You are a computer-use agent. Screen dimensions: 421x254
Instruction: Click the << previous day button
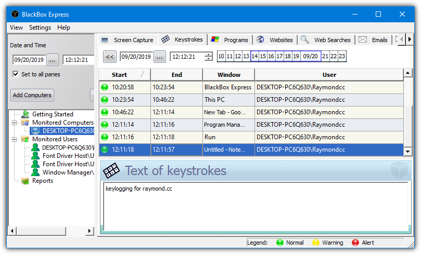(110, 57)
